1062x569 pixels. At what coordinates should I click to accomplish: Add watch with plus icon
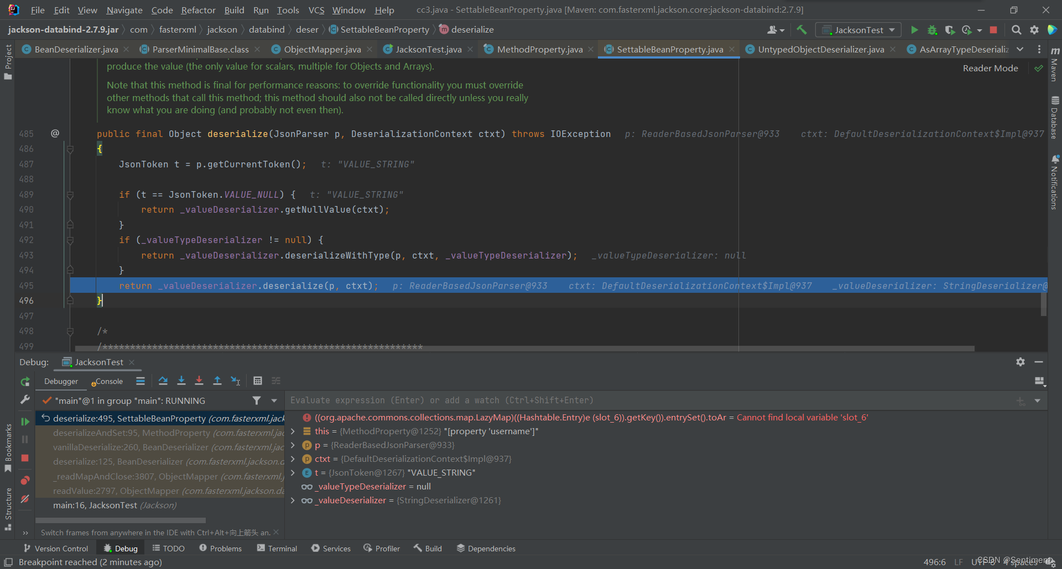pyautogui.click(x=1021, y=401)
